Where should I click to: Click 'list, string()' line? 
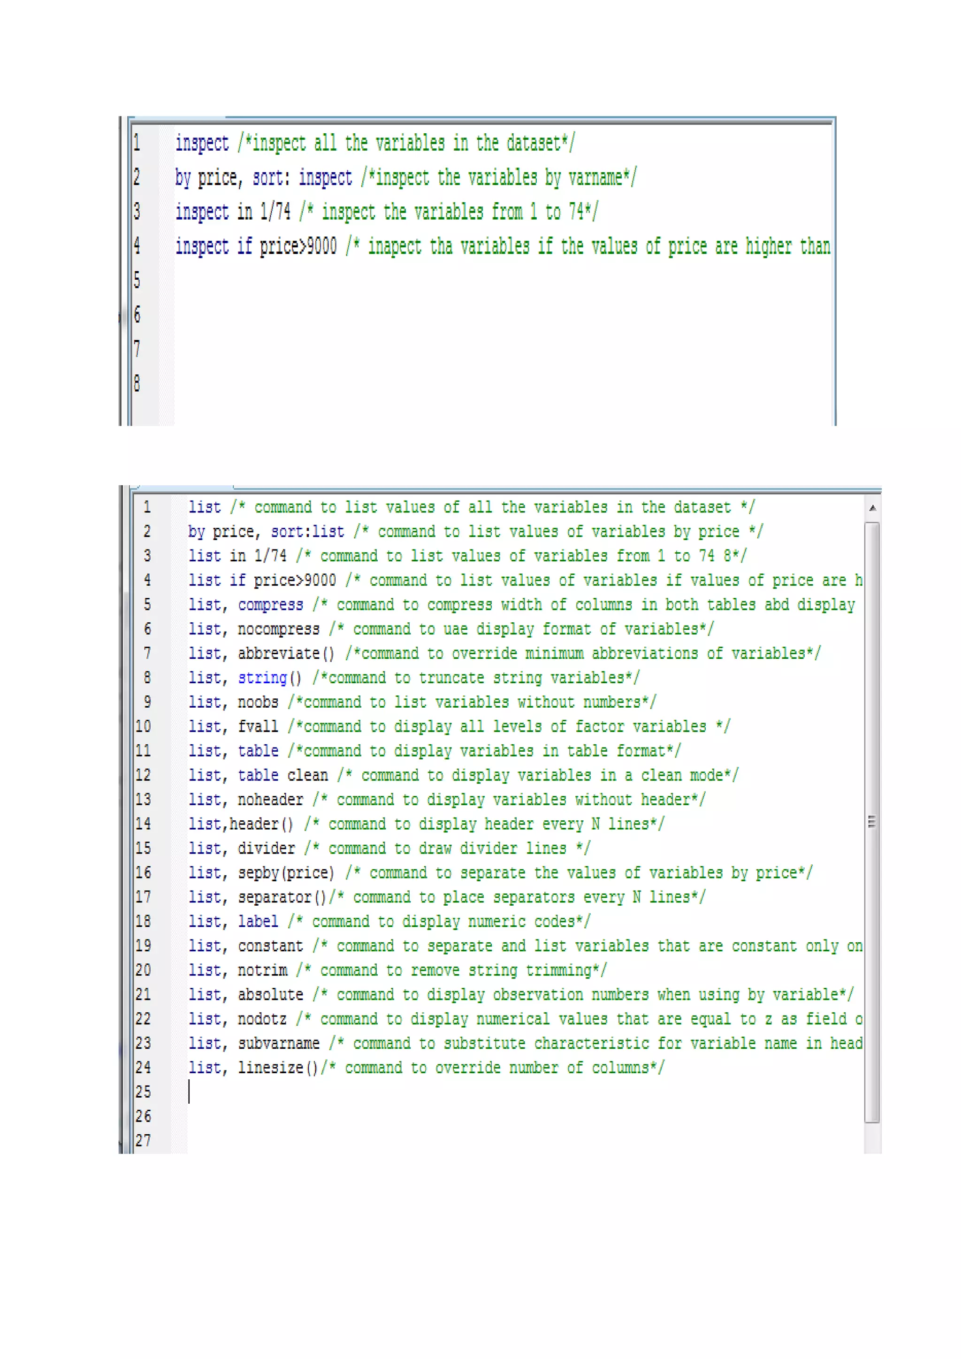click(x=414, y=678)
